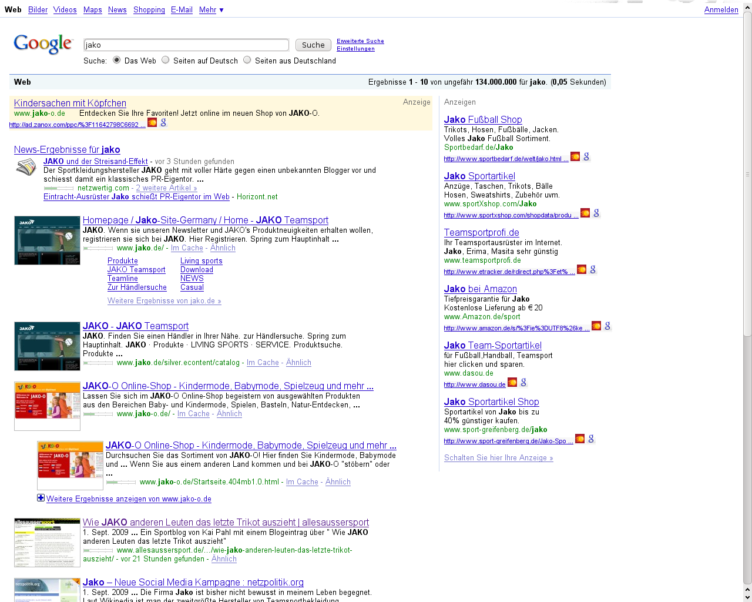Click "2 weitere Artikel »" link
This screenshot has height=602, width=752.
pyautogui.click(x=166, y=188)
